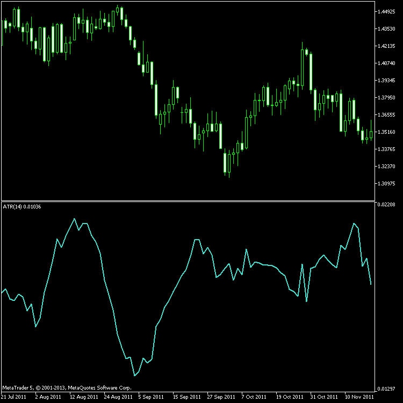Click the 31 Oct 2011 date marker
The image size is (403, 403).
click(x=325, y=397)
